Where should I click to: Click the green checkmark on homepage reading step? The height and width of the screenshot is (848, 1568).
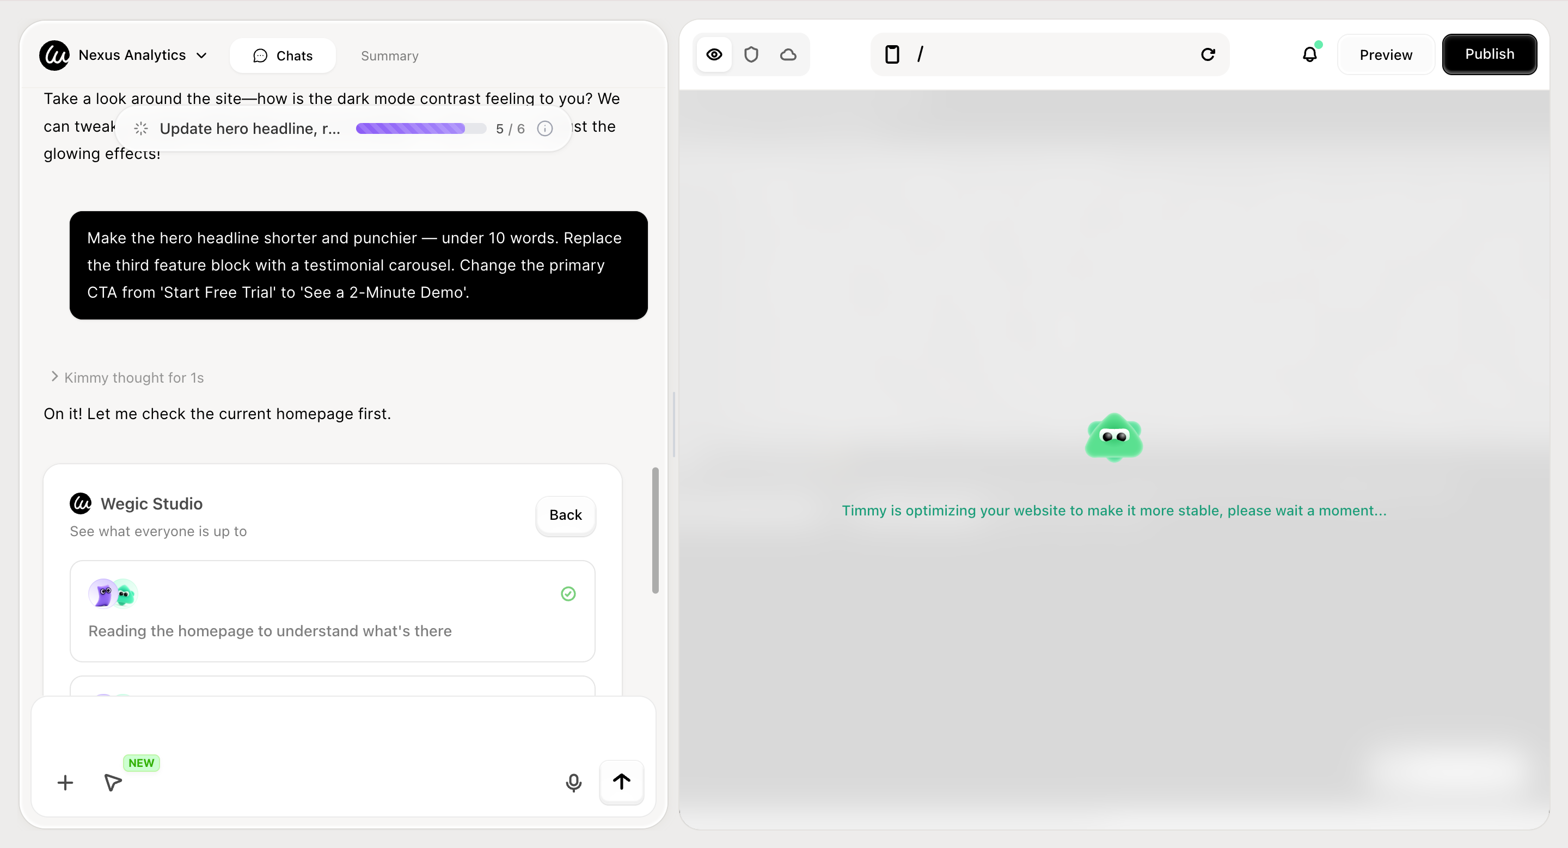568,594
